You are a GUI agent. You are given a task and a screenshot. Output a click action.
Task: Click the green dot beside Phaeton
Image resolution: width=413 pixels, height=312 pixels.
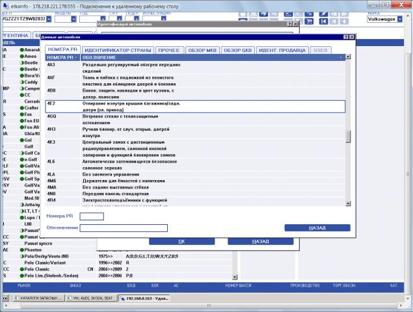click(22, 250)
